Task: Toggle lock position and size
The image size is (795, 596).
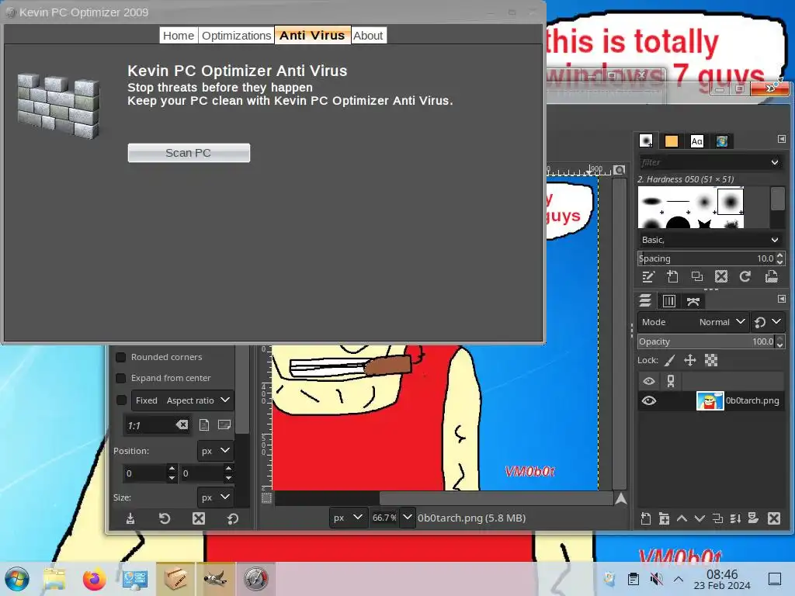Action: click(x=690, y=360)
